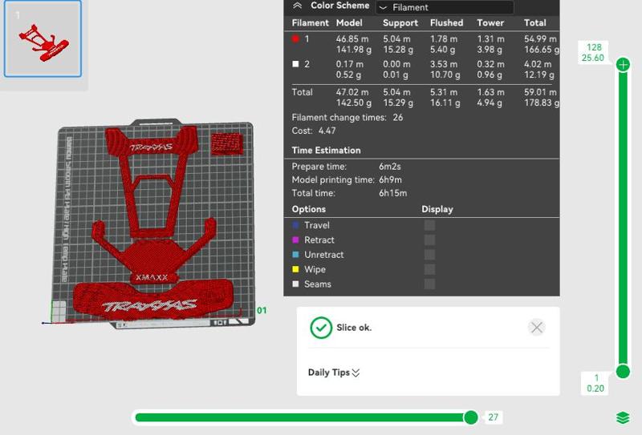
Task: Toggle Seams display checkbox
Action: click(x=429, y=284)
